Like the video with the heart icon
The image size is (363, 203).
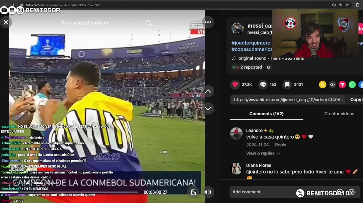(235, 85)
